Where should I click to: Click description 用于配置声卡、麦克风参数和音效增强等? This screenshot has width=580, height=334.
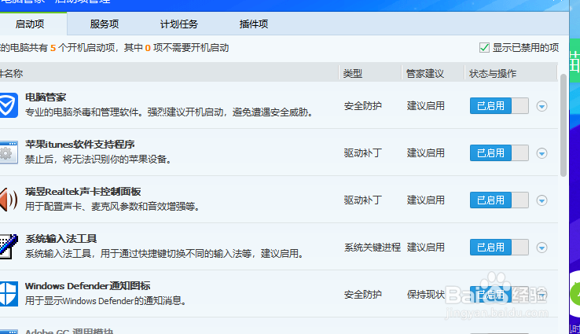click(113, 207)
